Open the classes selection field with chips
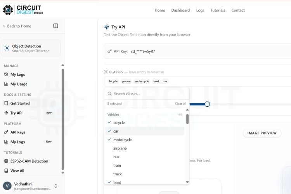The image size is (291, 194). coord(197,81)
